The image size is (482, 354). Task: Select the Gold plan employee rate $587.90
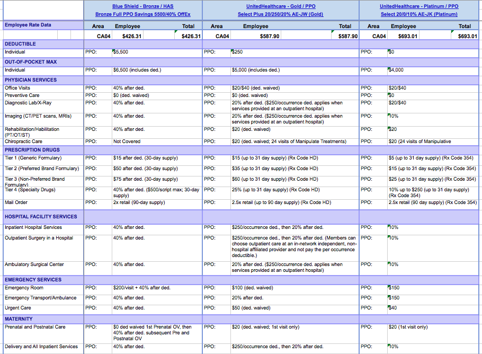click(x=255, y=36)
